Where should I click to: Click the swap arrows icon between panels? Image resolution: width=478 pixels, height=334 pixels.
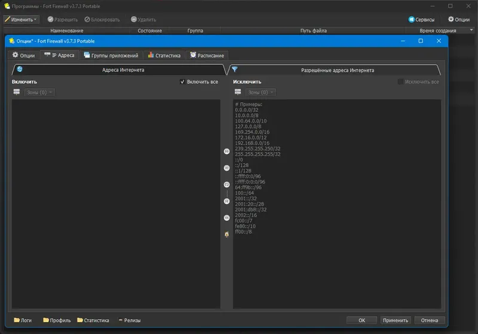pos(226,184)
